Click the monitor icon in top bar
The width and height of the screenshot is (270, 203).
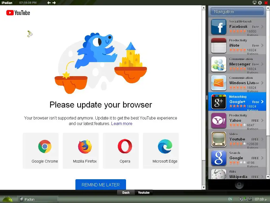pos(254,3)
